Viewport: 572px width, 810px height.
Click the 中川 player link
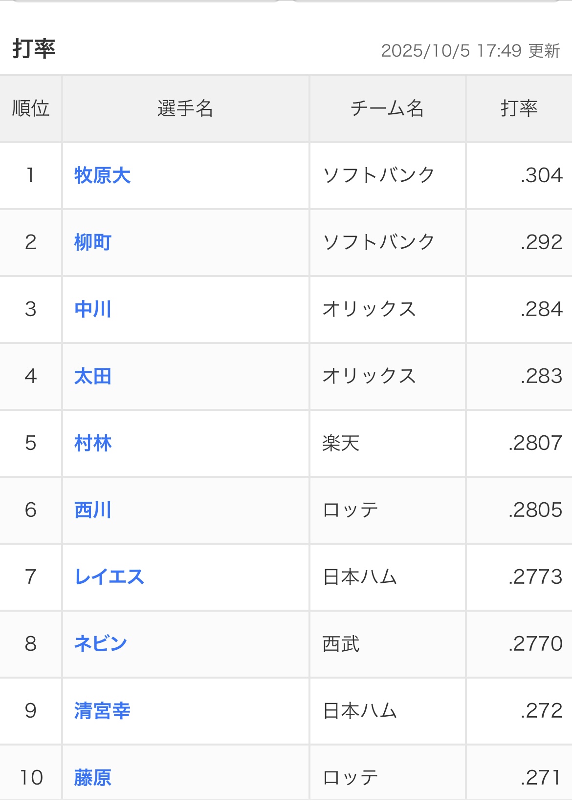coord(93,309)
